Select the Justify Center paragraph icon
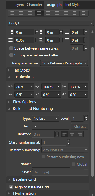 pyautogui.click(x=48, y=13)
